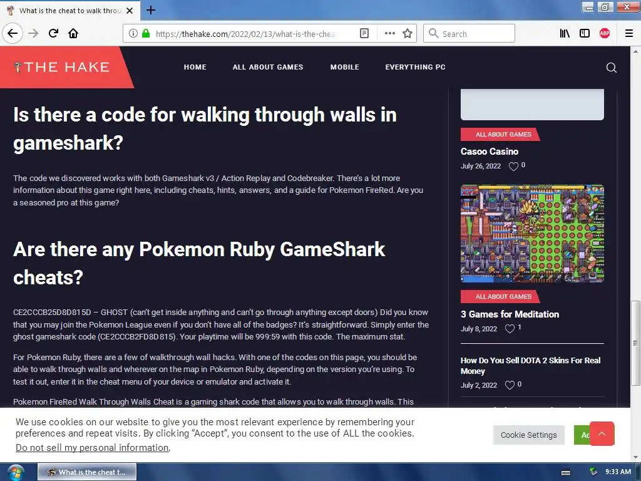
Task: Open the Windows Start button
Action: (x=15, y=472)
